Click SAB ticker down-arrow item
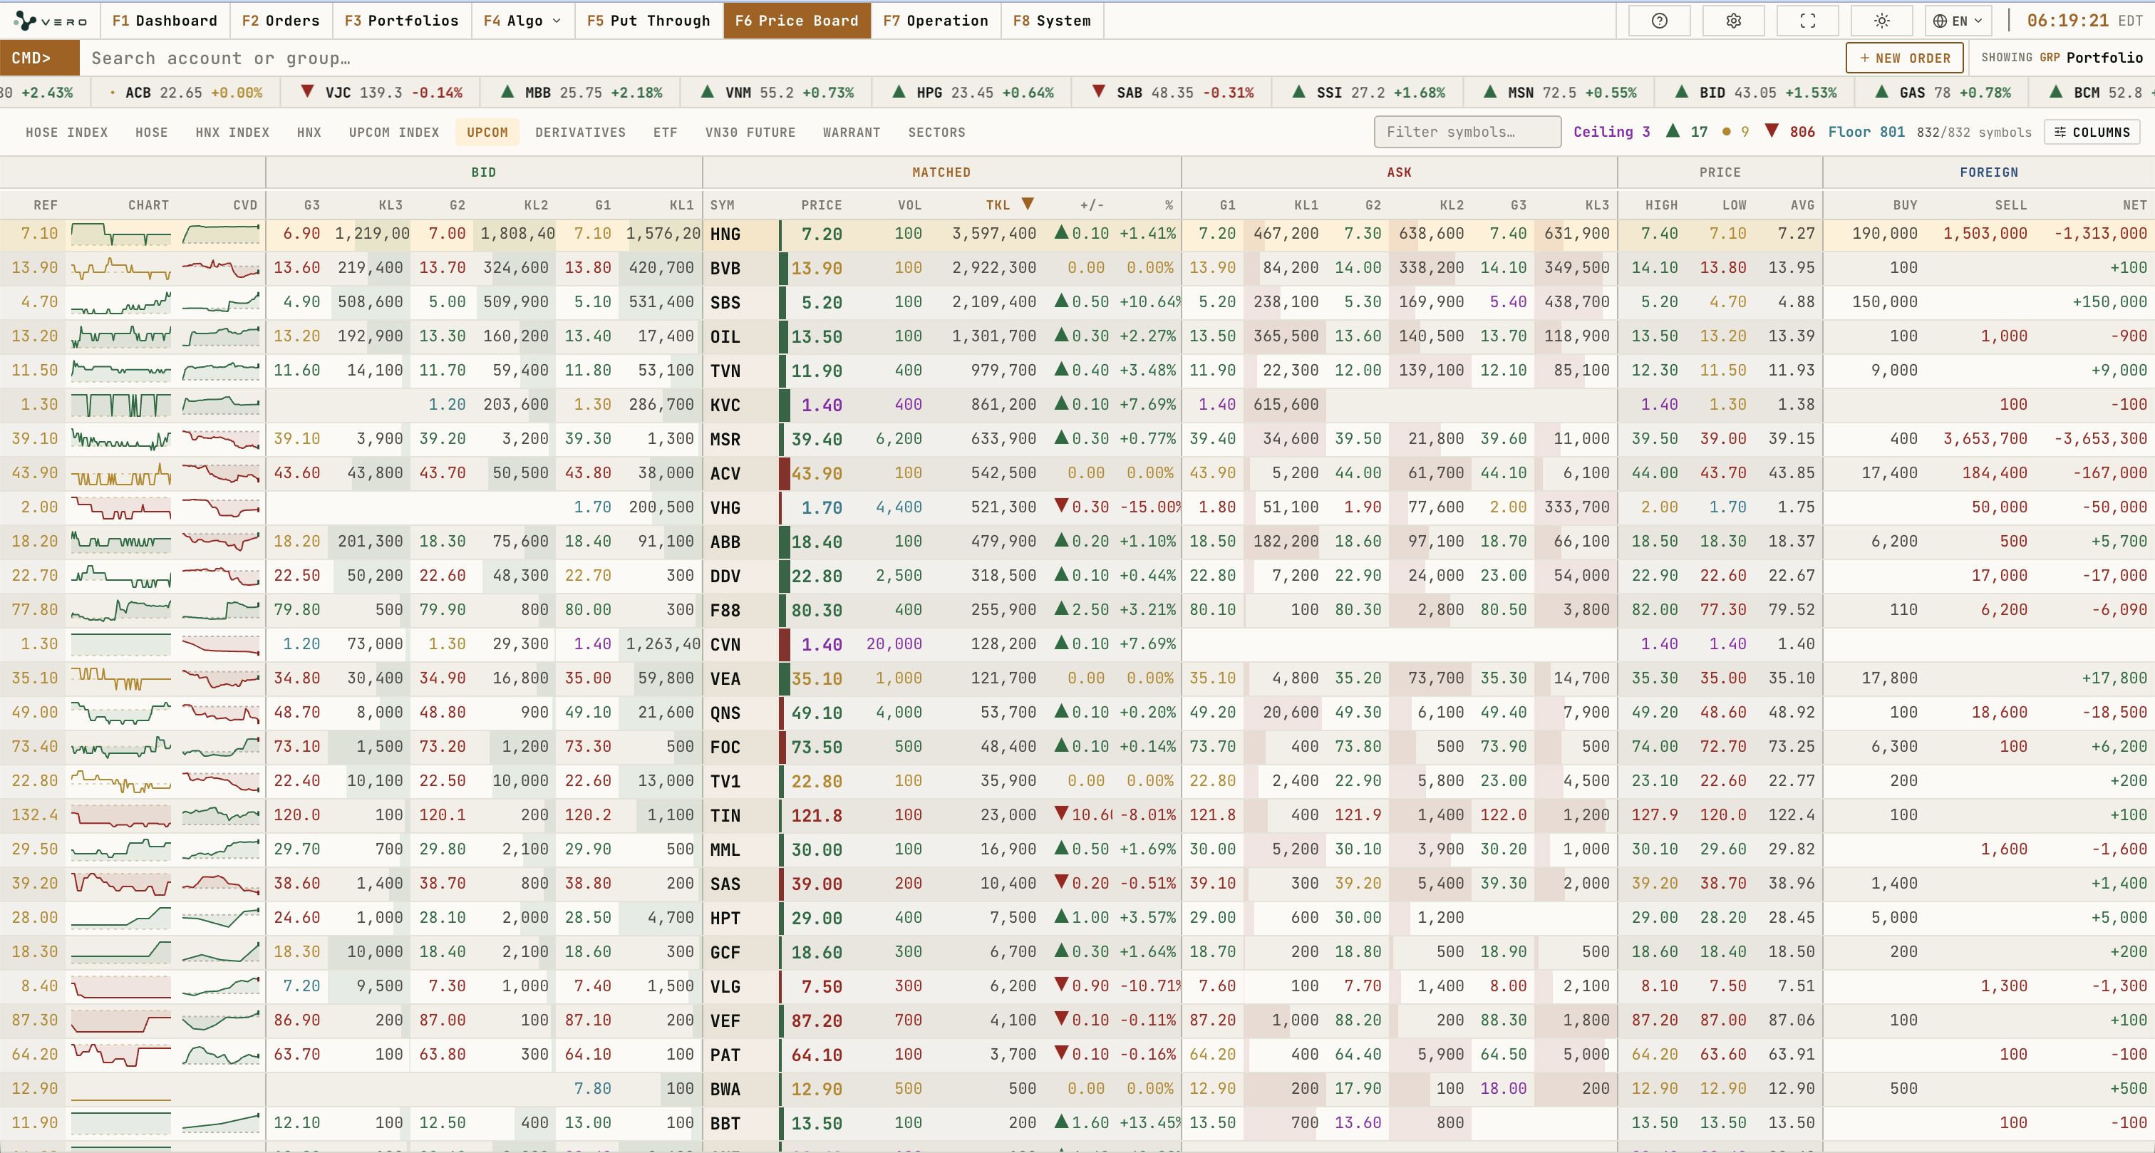 1173,92
